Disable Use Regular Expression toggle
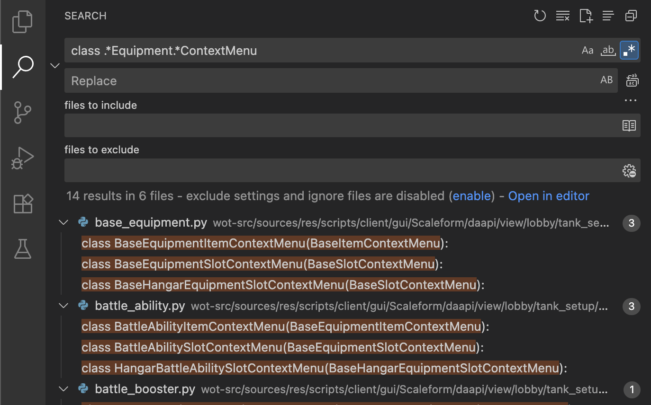651x405 pixels. pyautogui.click(x=629, y=51)
